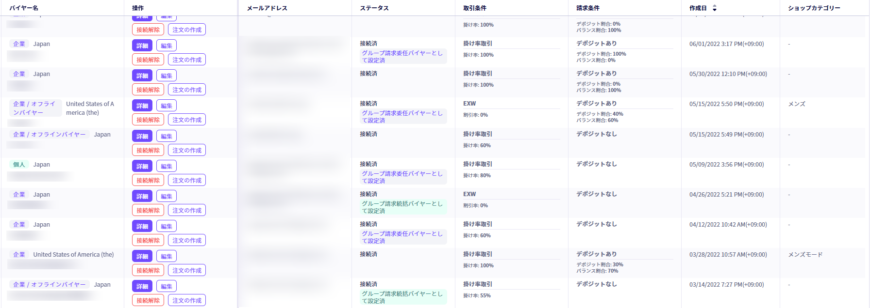870x308 pixels.
Task: Open 詳細 for the 03/28/2022 10:57 AM buyer
Action: pos(142,256)
